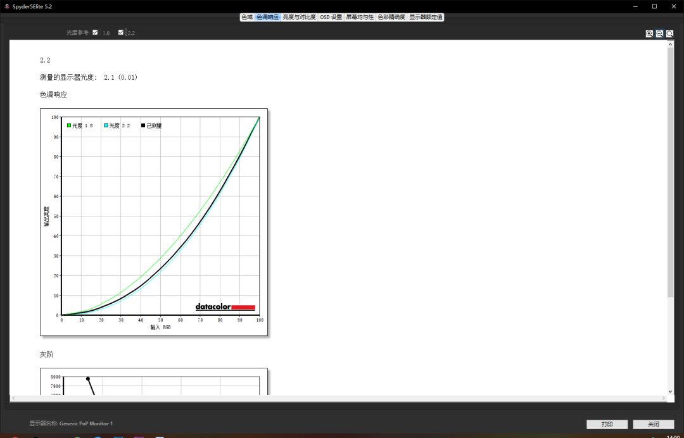
Task: Click the scroll down arrow of vertical scrollbar
Action: tap(671, 391)
